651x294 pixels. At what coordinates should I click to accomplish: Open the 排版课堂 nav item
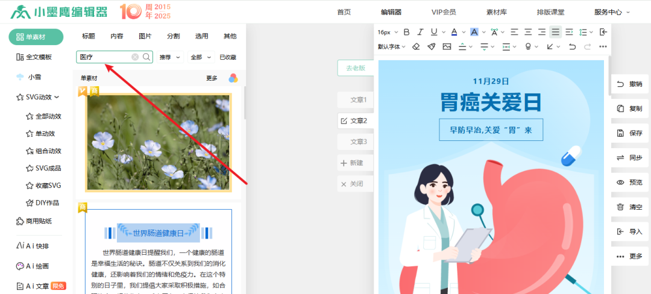pos(550,12)
